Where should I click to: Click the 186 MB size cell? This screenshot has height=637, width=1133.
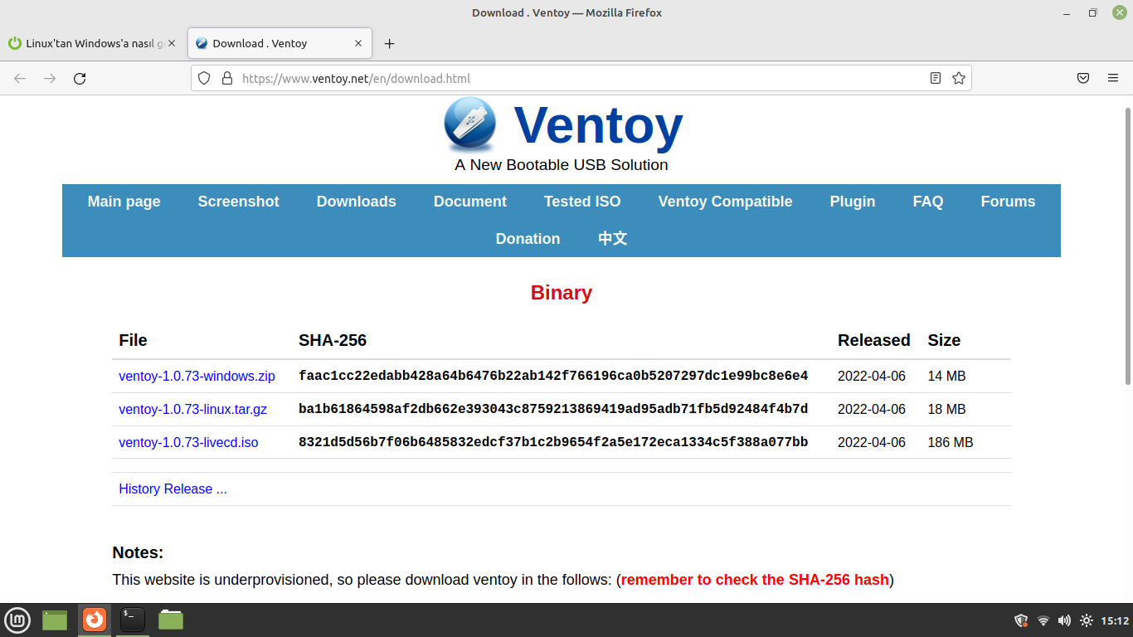click(x=951, y=442)
